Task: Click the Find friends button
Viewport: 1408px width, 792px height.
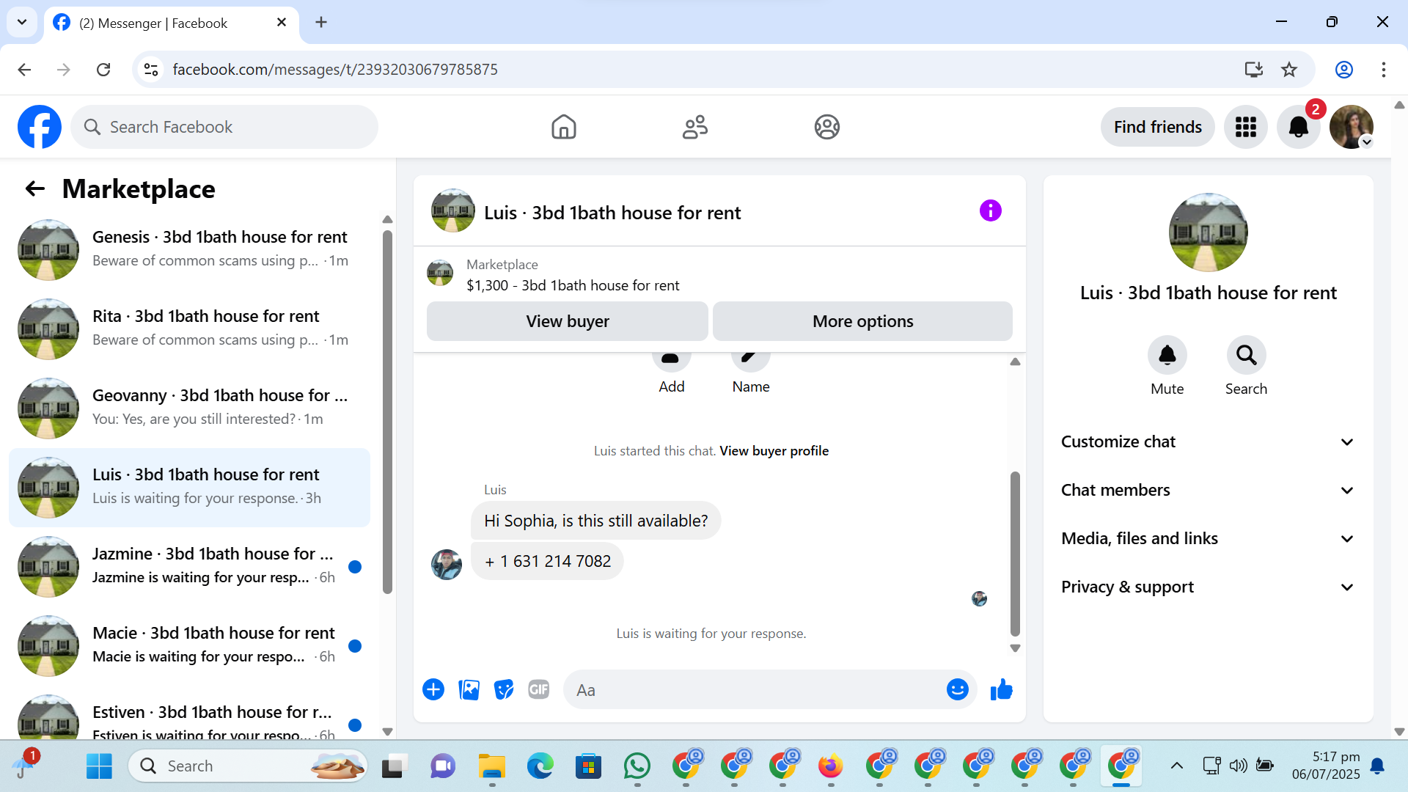Action: click(1157, 127)
